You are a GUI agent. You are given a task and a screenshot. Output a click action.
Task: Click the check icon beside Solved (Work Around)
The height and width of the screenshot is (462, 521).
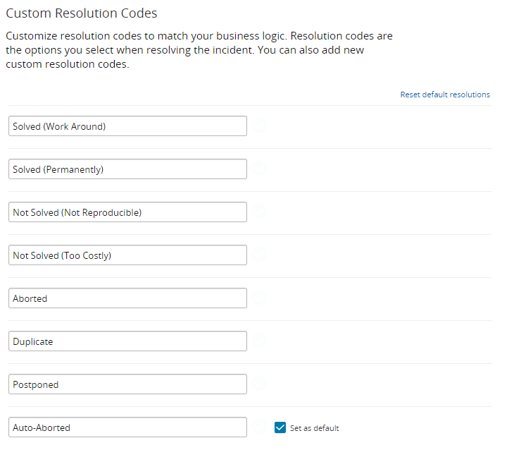point(260,126)
